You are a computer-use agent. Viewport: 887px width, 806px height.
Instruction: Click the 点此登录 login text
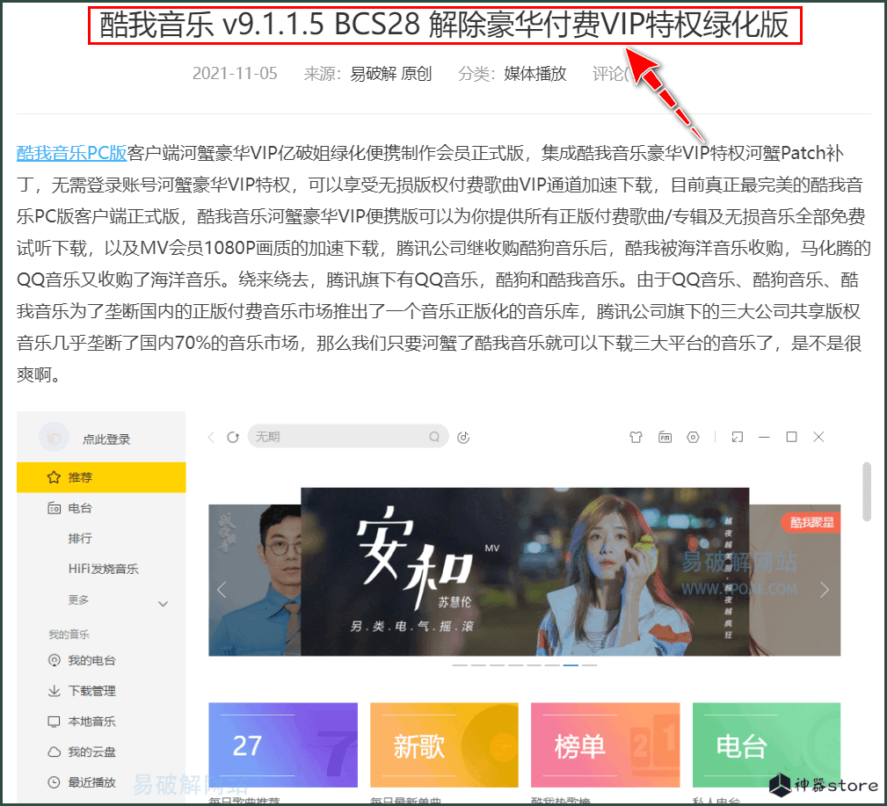pos(106,439)
